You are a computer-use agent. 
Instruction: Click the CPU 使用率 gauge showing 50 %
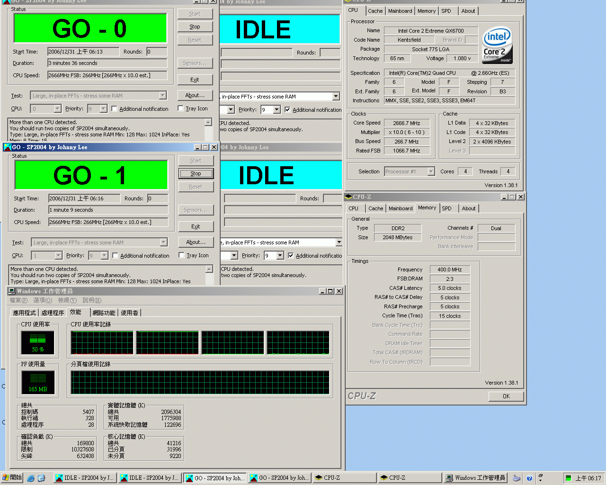38,342
